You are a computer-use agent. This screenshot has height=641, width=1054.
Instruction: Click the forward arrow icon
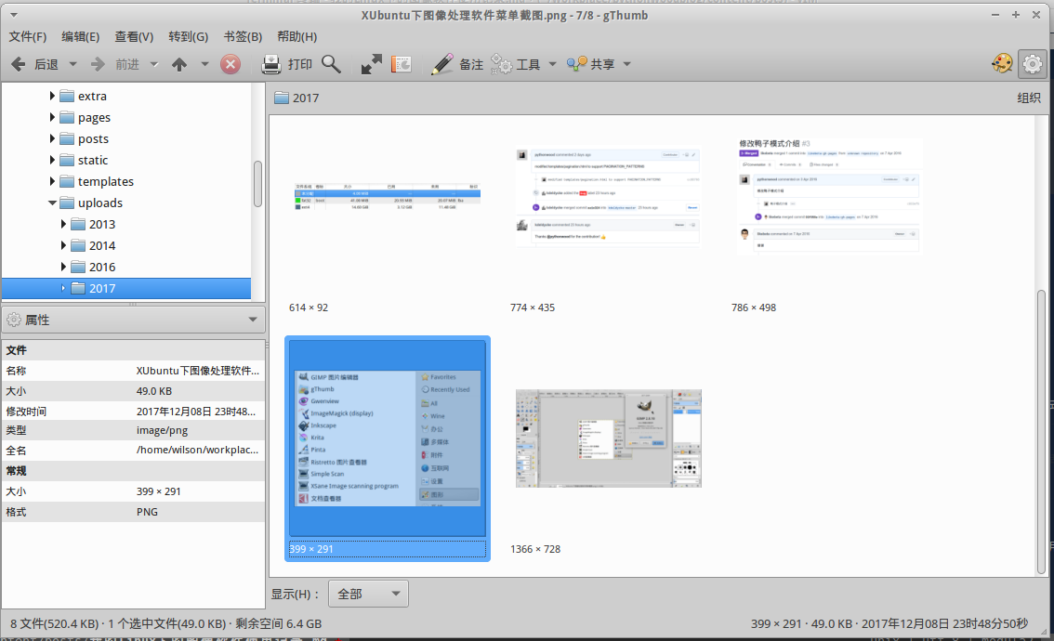(99, 64)
